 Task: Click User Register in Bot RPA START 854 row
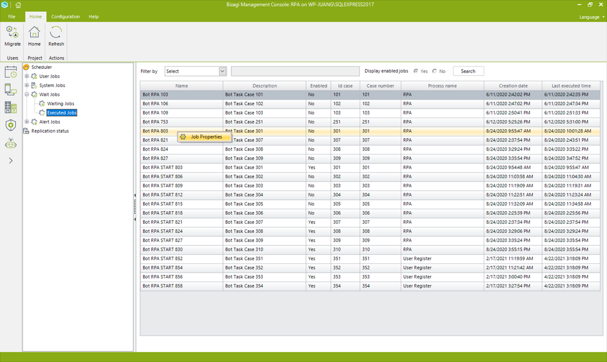[x=443, y=268]
